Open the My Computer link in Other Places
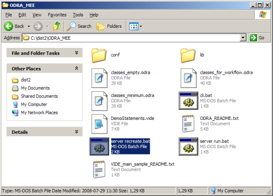The image size is (273, 196). 34,104
